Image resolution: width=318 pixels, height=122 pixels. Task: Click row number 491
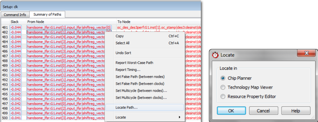[x=5, y=75]
